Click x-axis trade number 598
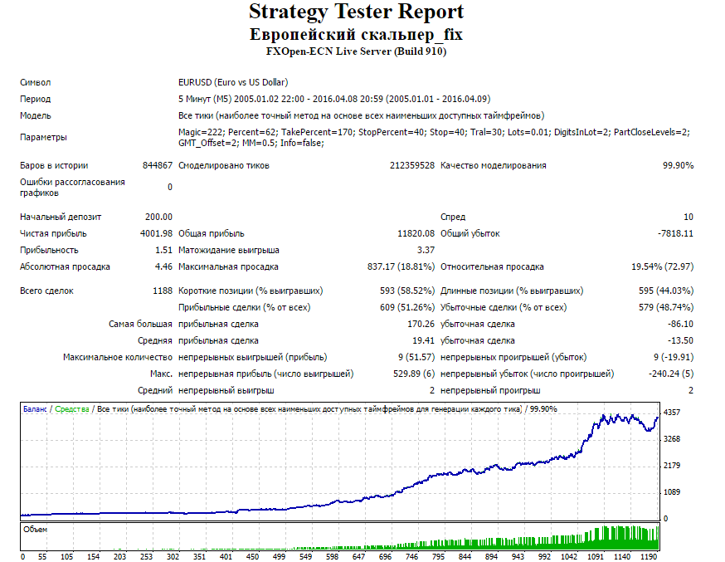This screenshot has height=562, width=725. [333, 557]
